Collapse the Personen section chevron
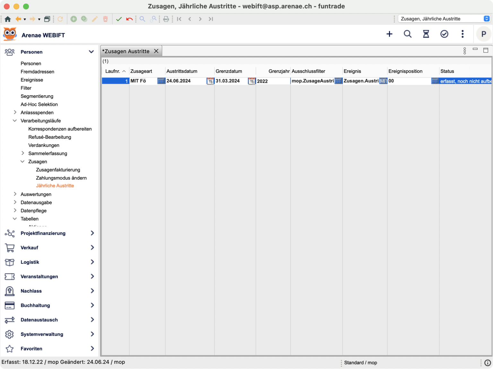 91,52
